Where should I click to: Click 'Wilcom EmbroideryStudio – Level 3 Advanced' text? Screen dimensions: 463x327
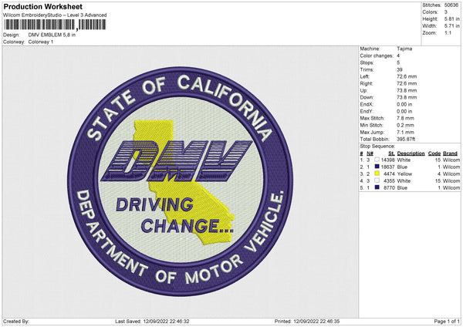(x=55, y=15)
